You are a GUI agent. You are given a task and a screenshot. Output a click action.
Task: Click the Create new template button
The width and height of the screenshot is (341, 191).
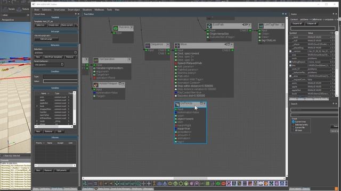(x=53, y=25)
